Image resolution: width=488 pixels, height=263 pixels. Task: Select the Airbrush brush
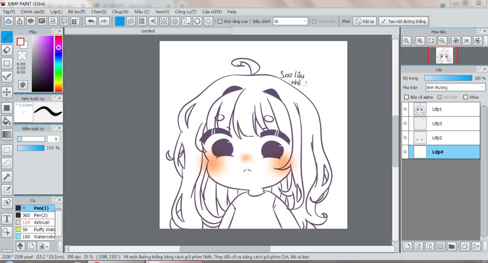35,222
